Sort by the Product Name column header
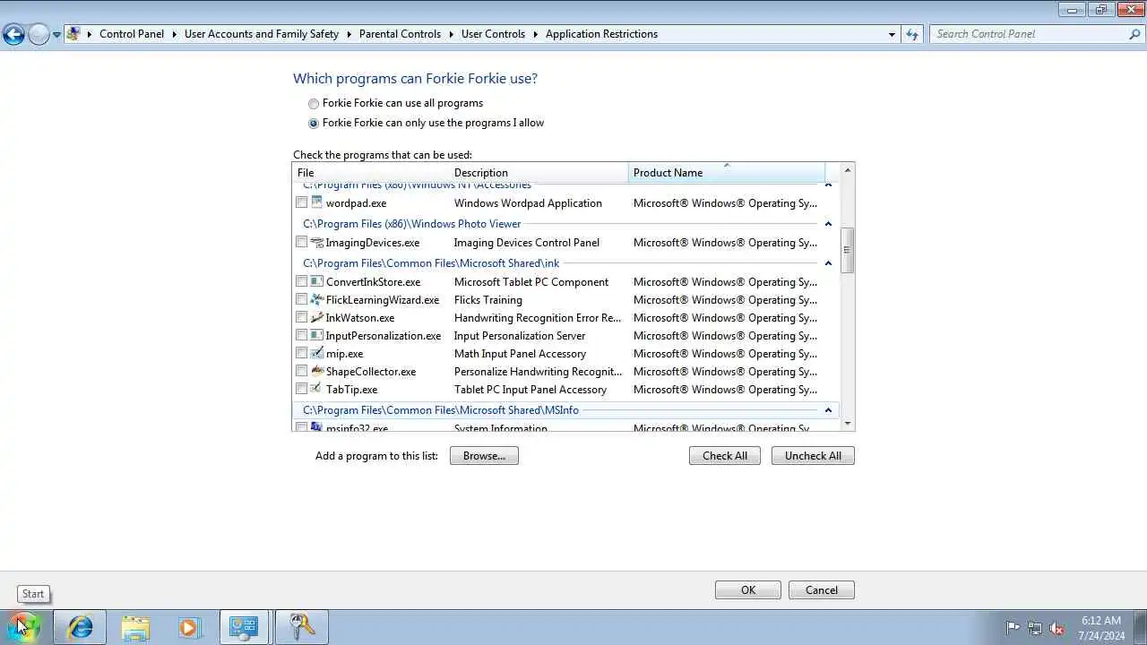Image resolution: width=1147 pixels, height=645 pixels. point(727,173)
